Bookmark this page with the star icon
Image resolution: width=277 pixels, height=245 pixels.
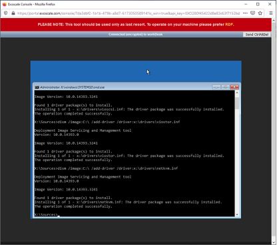(260, 13)
